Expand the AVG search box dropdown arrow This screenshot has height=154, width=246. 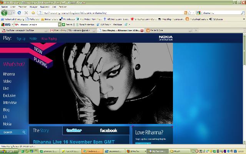60,25
